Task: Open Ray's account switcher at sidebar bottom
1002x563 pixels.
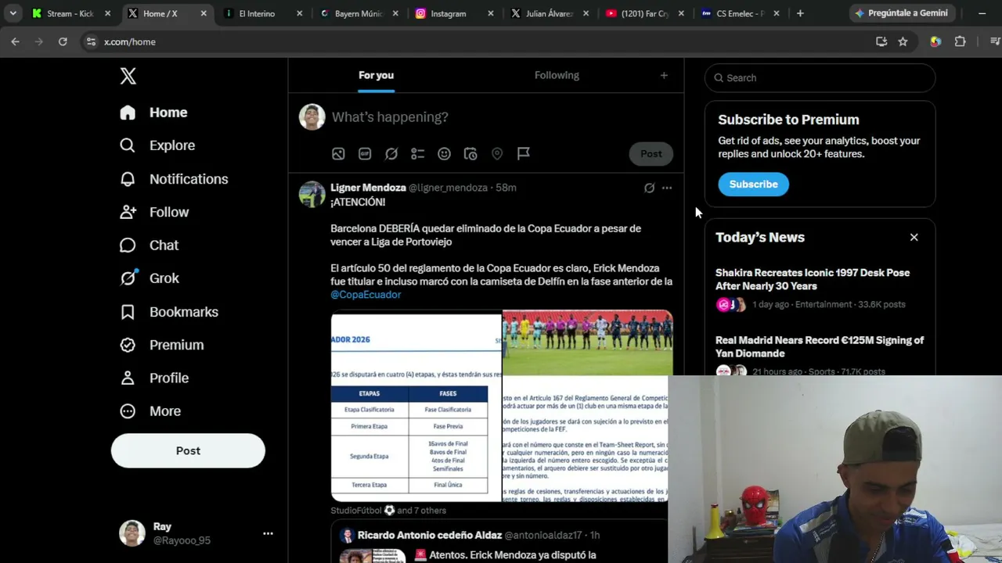Action: (x=196, y=533)
